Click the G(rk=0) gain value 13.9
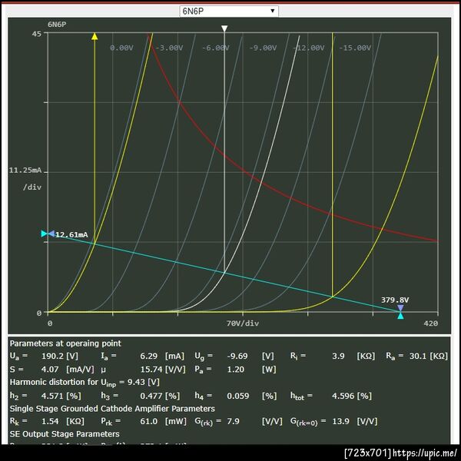This screenshot has width=461, height=461. click(340, 421)
